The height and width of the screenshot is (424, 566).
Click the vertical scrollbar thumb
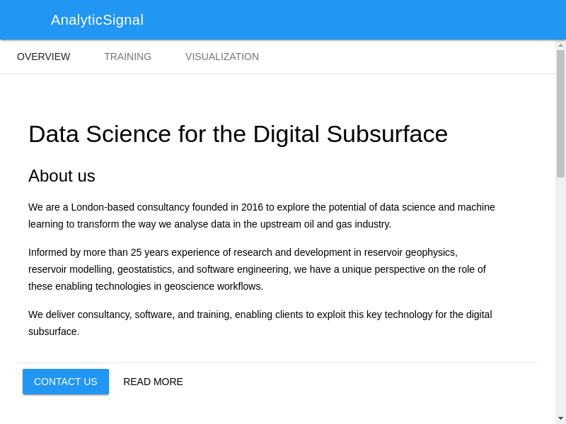pos(560,113)
